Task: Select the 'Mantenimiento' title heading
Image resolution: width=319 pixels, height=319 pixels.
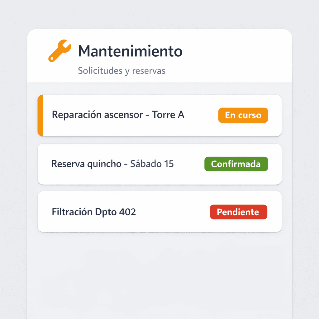Action: point(130,51)
